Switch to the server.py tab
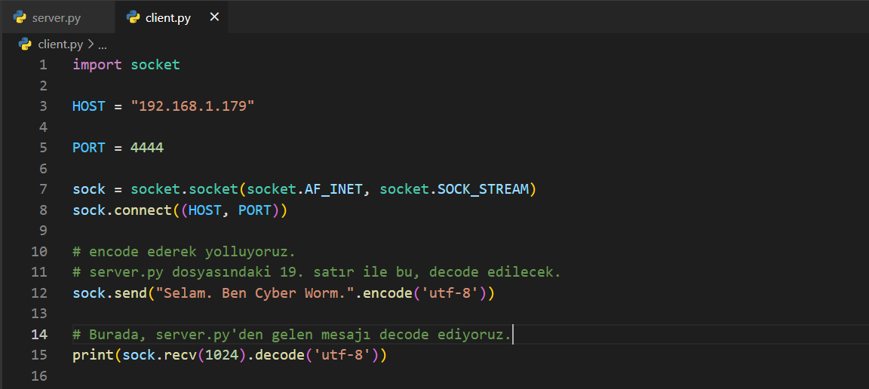Viewport: 869px width, 389px height. (57, 17)
